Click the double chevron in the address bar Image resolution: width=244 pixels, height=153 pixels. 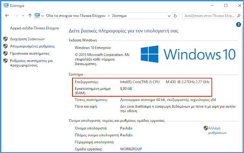coord(42,16)
